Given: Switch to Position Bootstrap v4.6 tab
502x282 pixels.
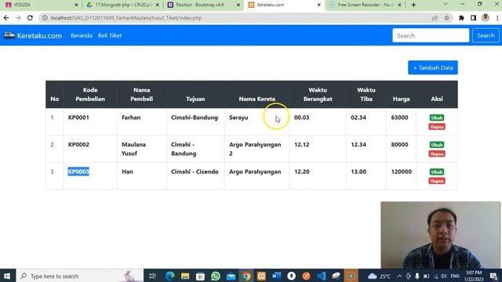Looking at the screenshot, I should [x=204, y=5].
